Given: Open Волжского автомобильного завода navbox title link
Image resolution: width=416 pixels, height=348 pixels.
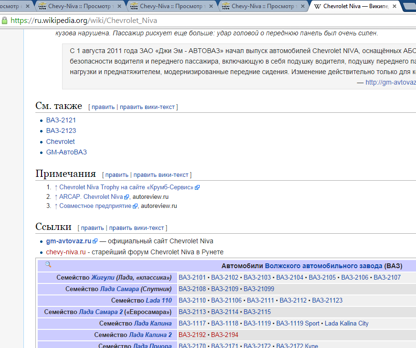Looking at the screenshot, I should point(324,266).
